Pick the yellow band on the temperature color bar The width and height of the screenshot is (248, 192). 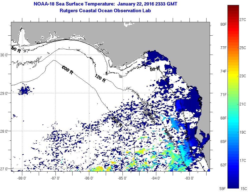click(233, 75)
